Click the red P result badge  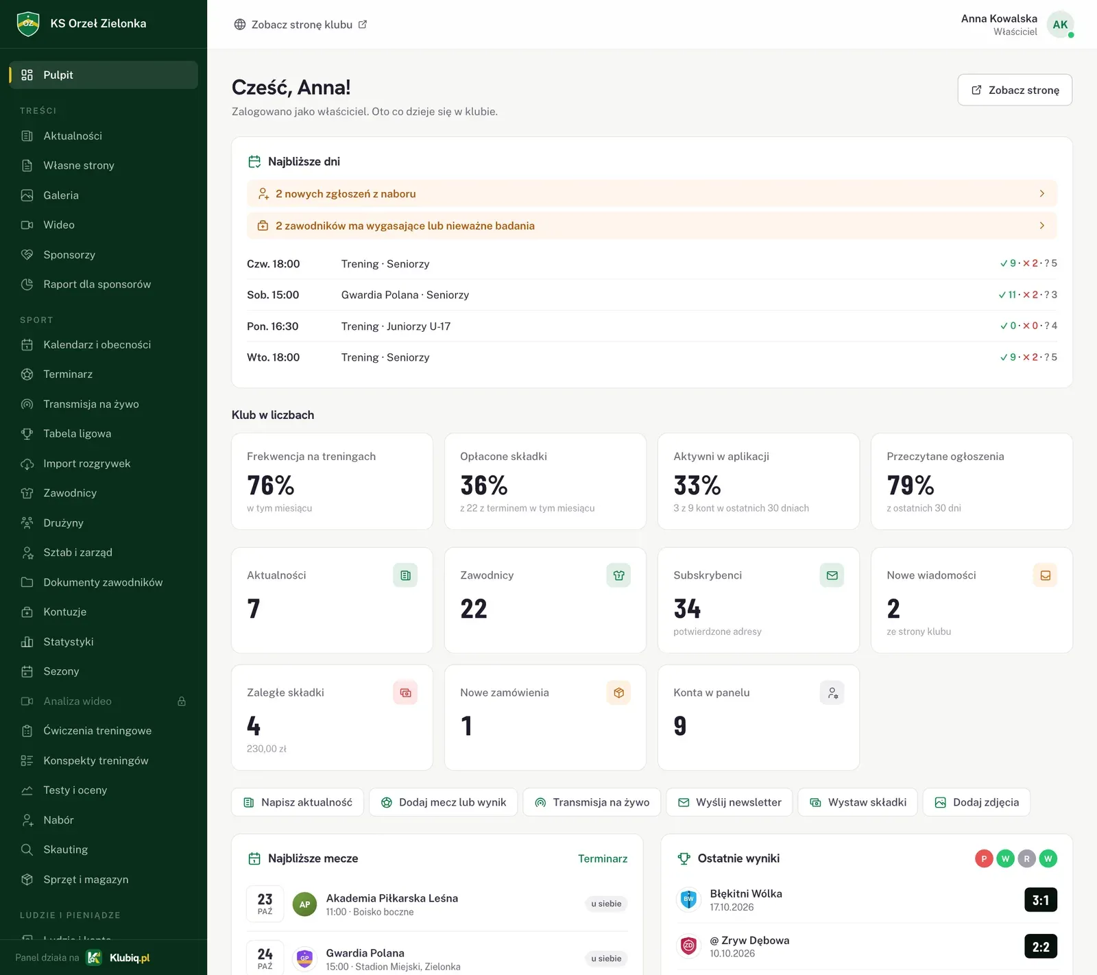(x=984, y=858)
